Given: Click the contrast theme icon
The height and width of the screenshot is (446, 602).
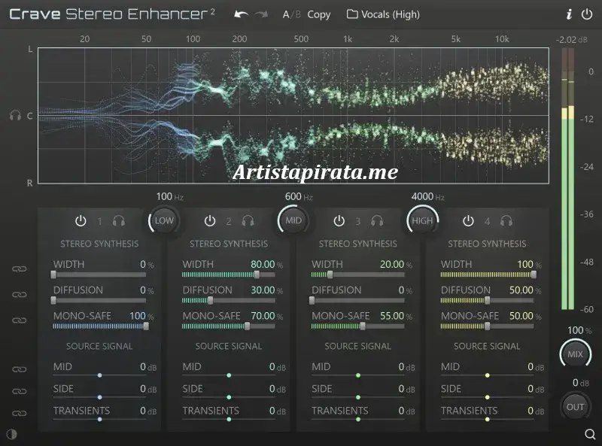Looking at the screenshot, I should (x=12, y=434).
